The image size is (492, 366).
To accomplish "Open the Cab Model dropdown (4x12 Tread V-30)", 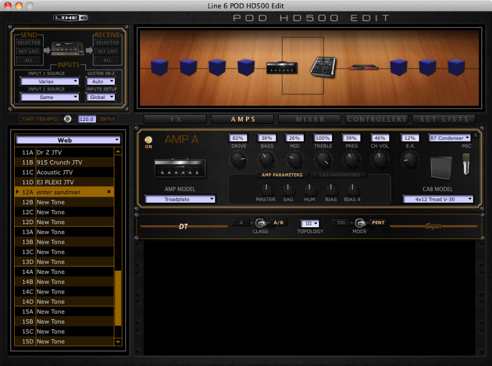I will [x=438, y=199].
